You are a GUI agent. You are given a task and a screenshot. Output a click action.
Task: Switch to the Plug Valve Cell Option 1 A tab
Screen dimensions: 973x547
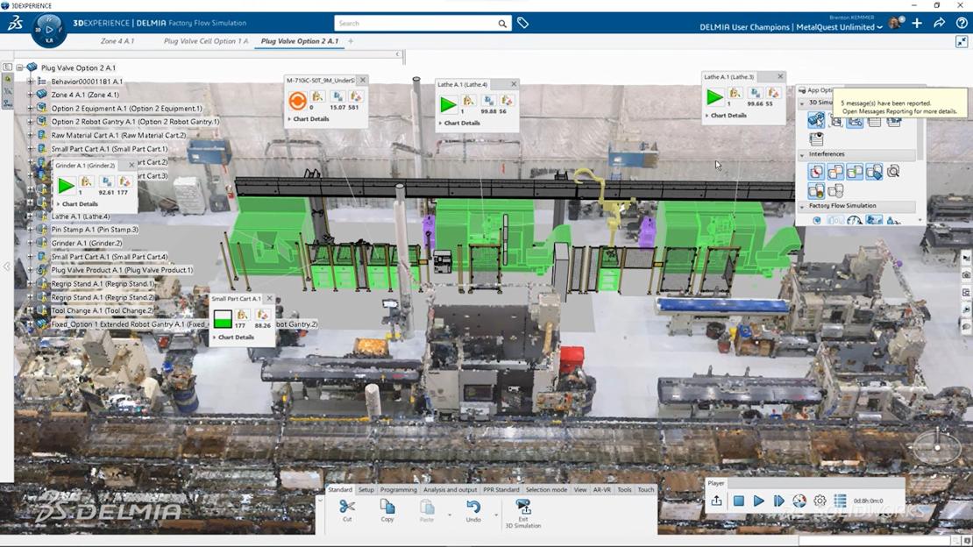206,40
